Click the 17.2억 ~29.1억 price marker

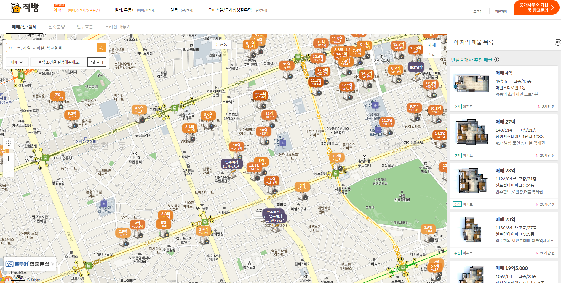[347, 87]
